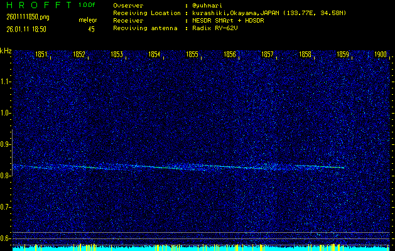
Task: Click the 1859 time marker
Action: pyautogui.click(x=343, y=55)
